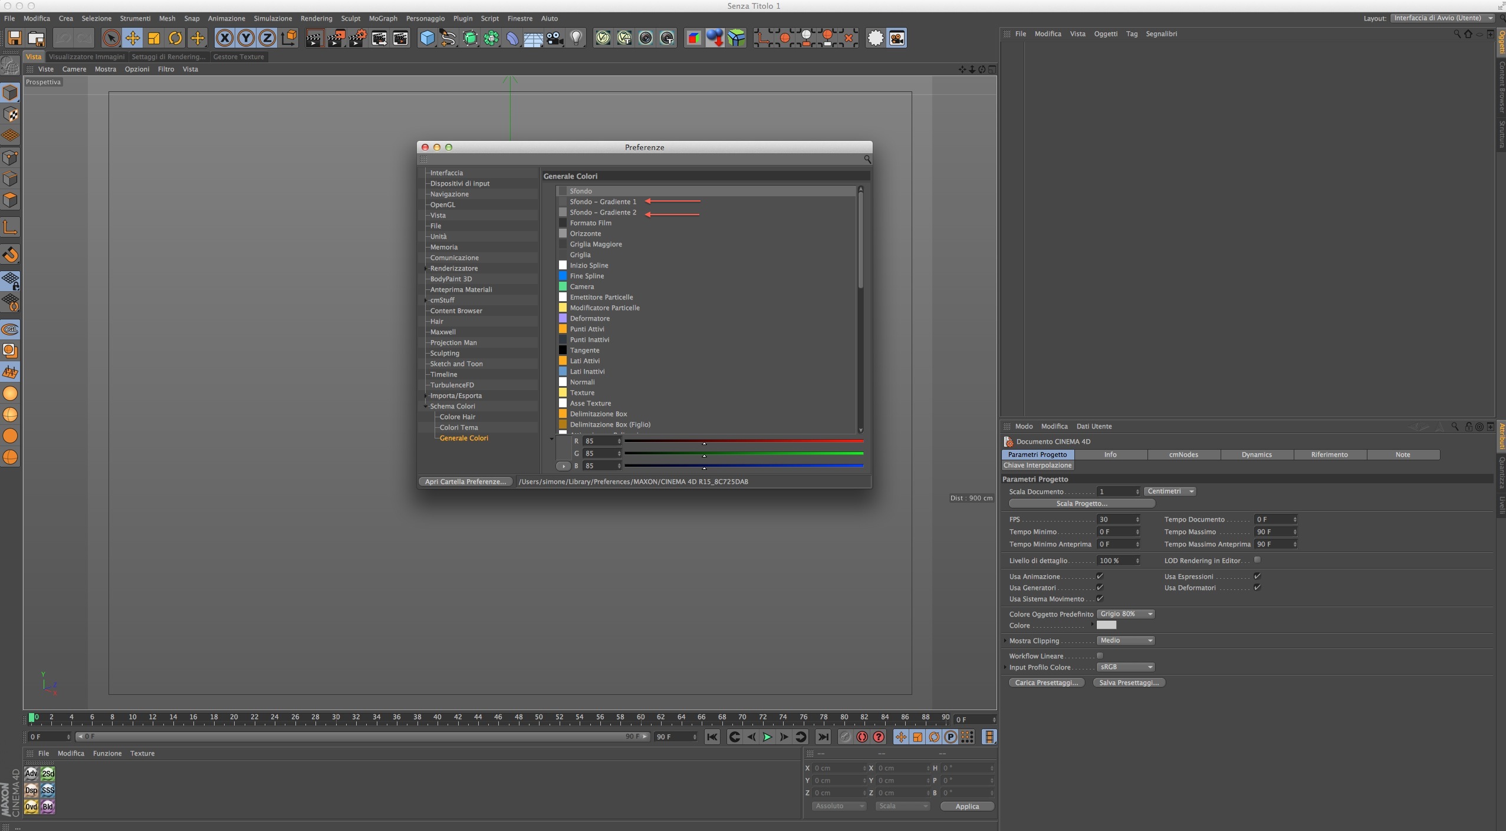Open the Centimetri unit dropdown
The image size is (1506, 831).
point(1170,492)
